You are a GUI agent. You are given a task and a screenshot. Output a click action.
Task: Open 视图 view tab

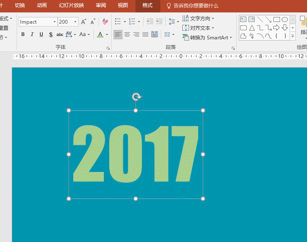pyautogui.click(x=123, y=5)
